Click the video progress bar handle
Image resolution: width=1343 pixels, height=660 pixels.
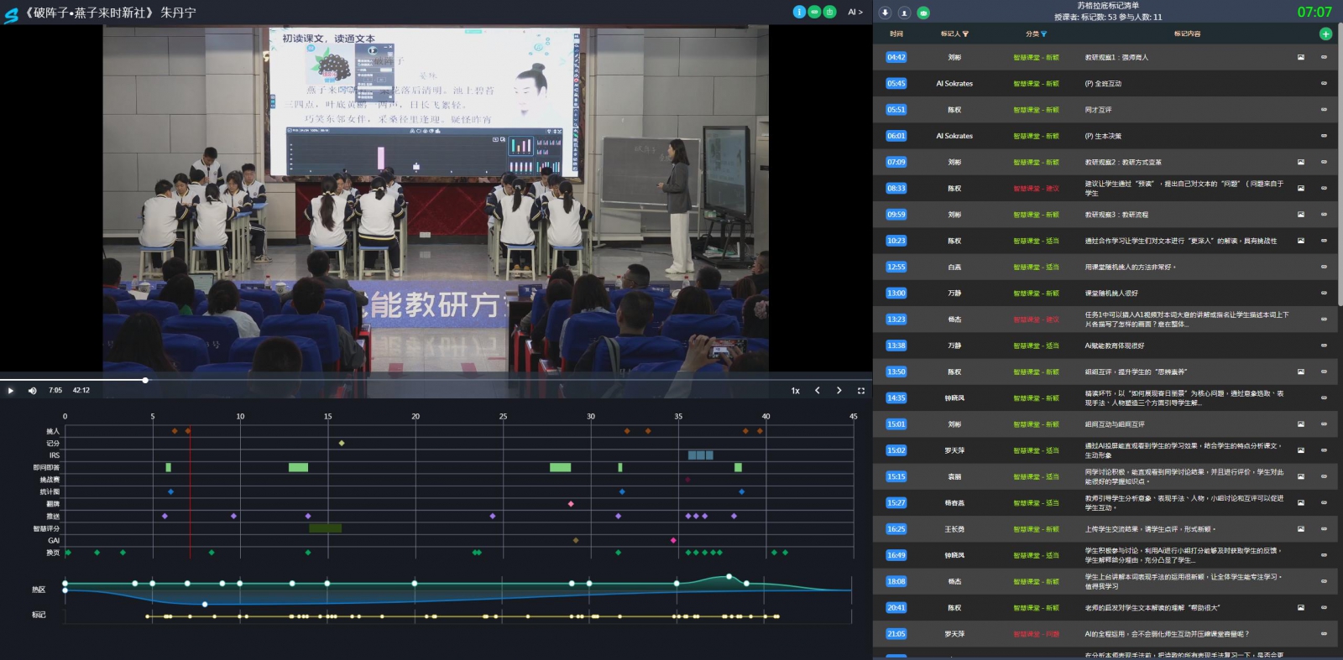145,380
